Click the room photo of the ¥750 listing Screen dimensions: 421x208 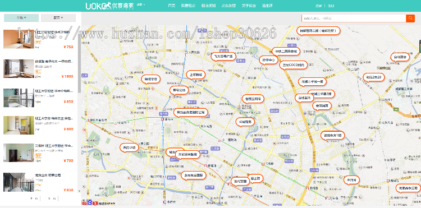[x=19, y=39]
